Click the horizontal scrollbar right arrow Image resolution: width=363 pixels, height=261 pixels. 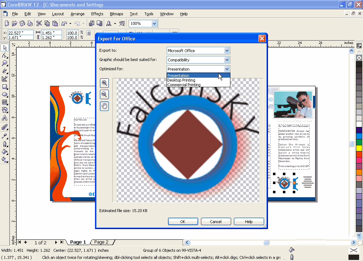pyautogui.click(x=353, y=243)
